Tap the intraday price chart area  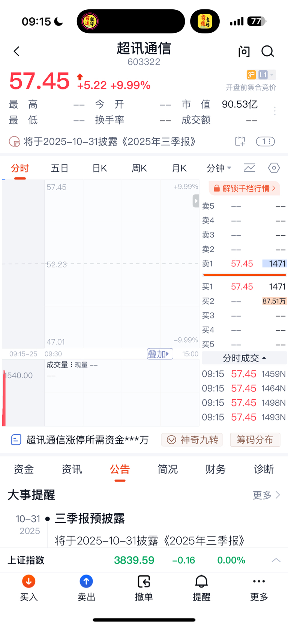coord(100,264)
